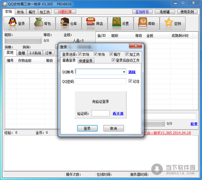The height and width of the screenshot is (180, 202).
Task: Open the 鱼塘 sub-tab
Action: pyautogui.click(x=22, y=53)
